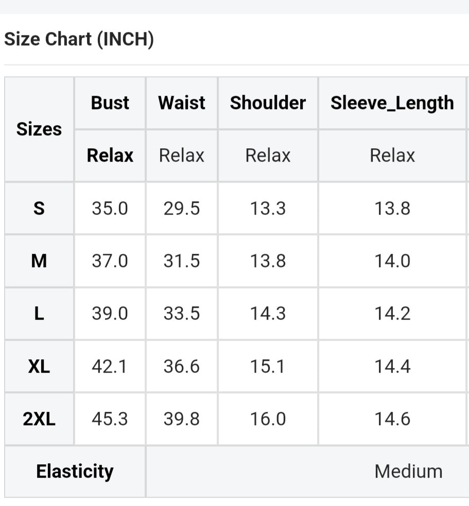Select the Waist column header
The image size is (469, 506).
point(182,103)
